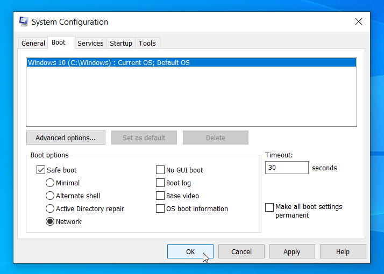This screenshot has height=274, width=384.
Task: Select Alternate shell radio button
Action: pos(50,196)
